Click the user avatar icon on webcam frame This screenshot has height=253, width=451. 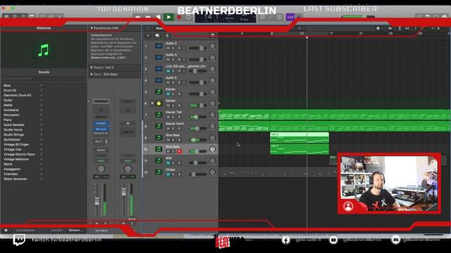(x=348, y=206)
